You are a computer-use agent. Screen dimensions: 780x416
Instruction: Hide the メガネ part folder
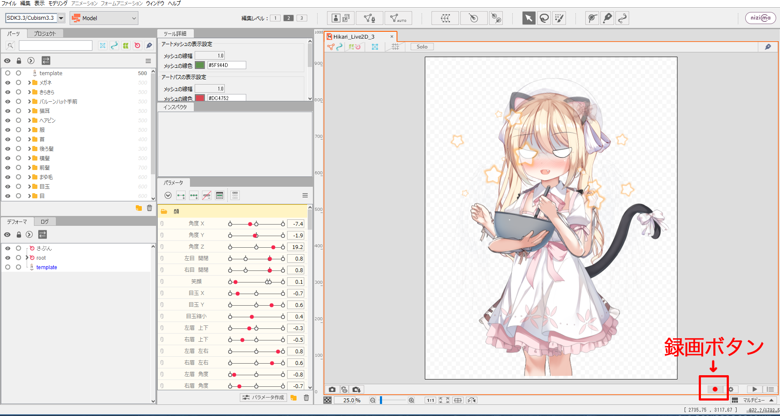[x=8, y=82]
